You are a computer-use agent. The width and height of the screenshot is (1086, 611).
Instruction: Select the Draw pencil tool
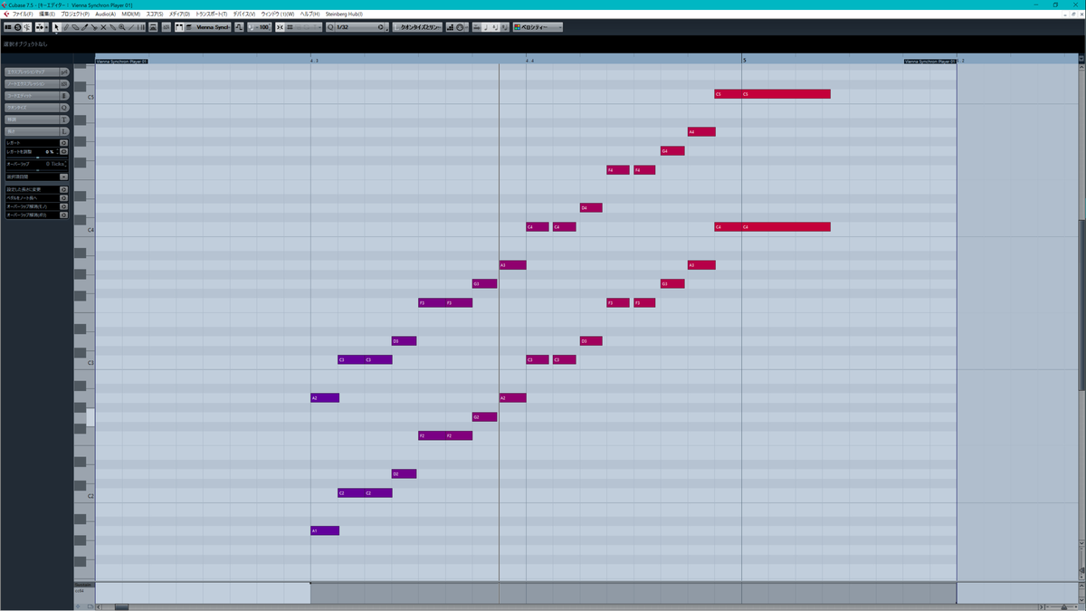pos(66,27)
